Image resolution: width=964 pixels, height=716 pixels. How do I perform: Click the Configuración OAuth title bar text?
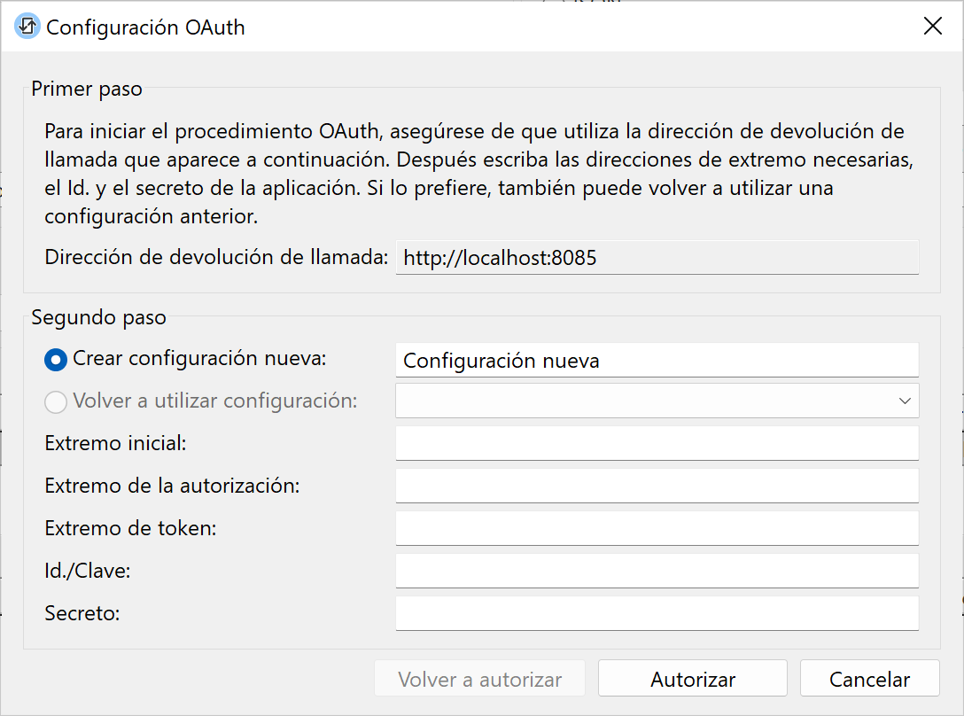145,27
